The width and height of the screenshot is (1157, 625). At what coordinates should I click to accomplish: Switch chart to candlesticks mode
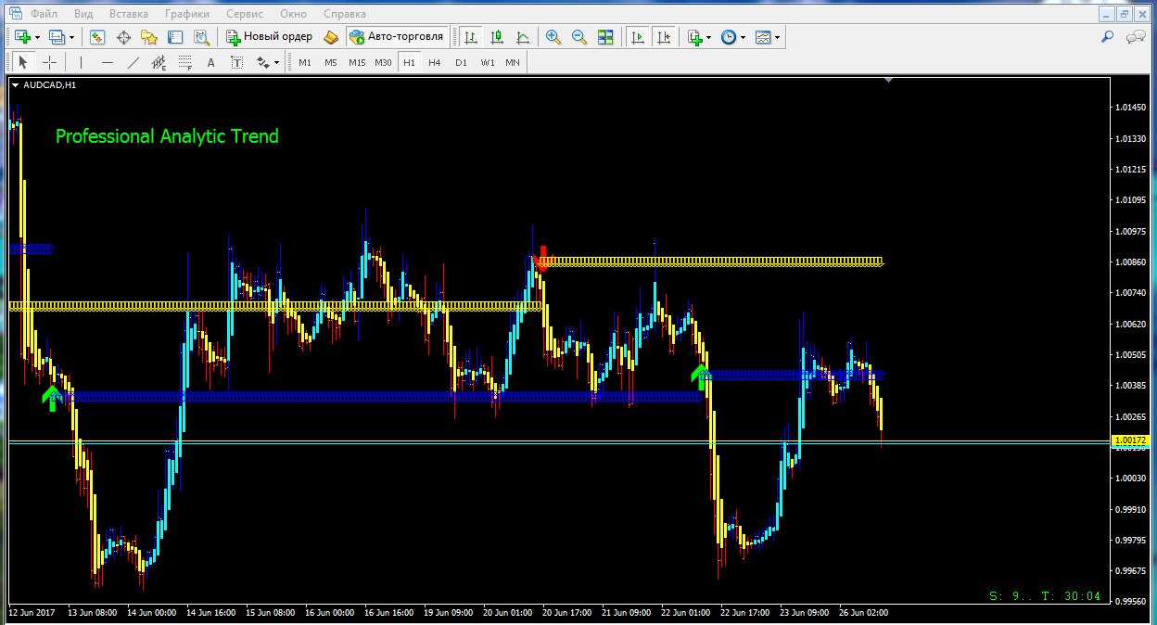click(497, 37)
